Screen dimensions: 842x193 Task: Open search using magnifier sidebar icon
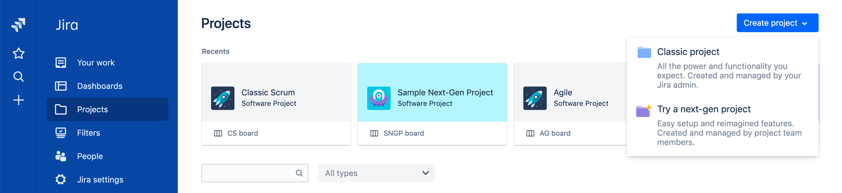coord(19,77)
